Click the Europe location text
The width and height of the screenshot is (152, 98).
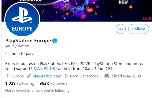18,76
